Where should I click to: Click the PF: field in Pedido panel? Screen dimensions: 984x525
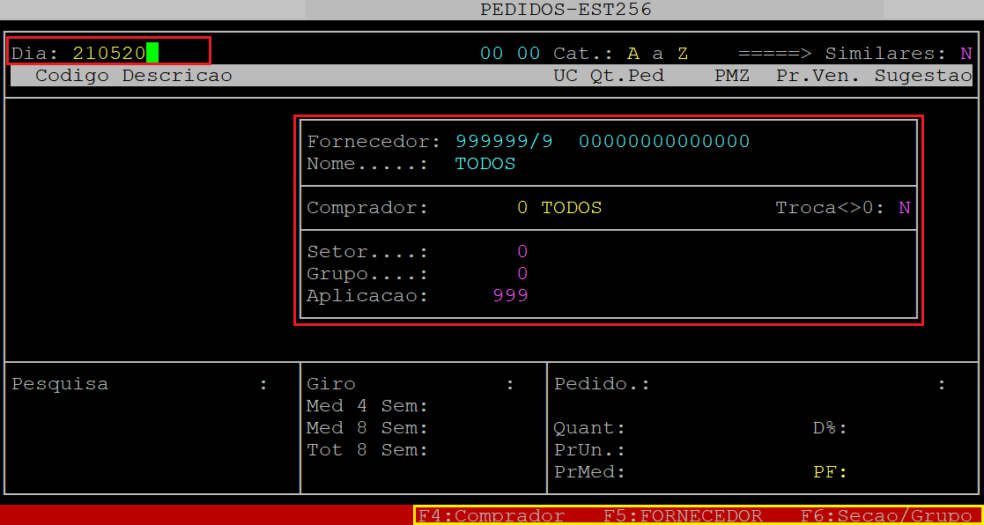tap(829, 472)
